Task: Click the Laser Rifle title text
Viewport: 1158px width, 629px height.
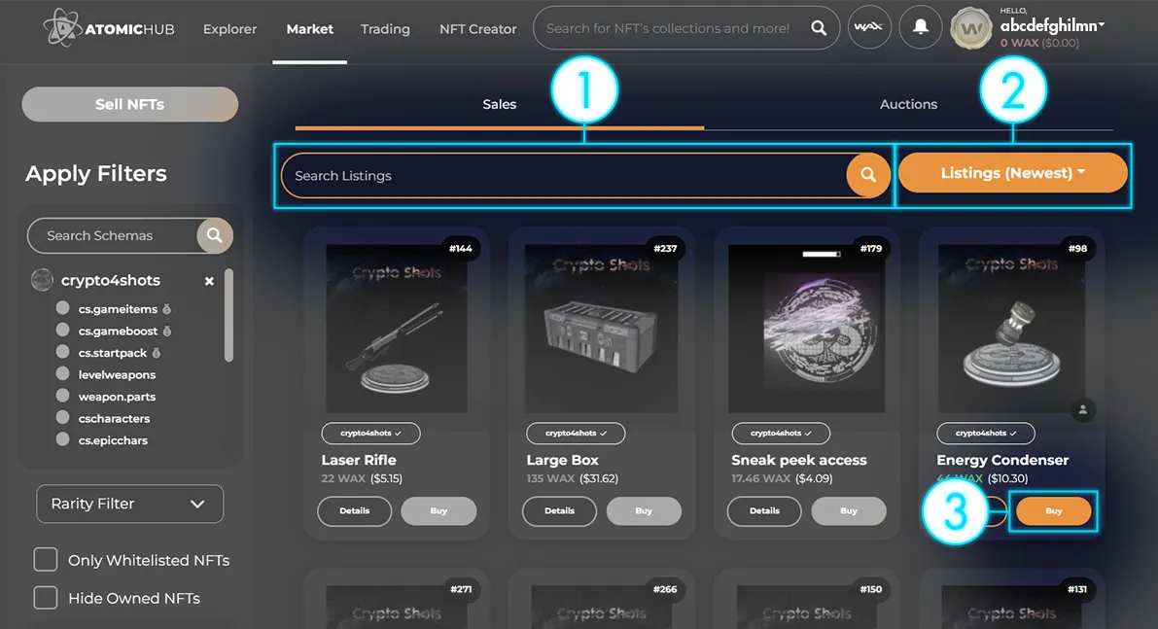Action: (359, 460)
